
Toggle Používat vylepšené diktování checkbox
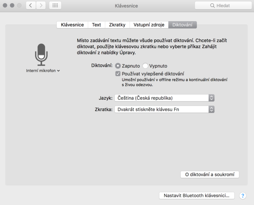click(118, 74)
